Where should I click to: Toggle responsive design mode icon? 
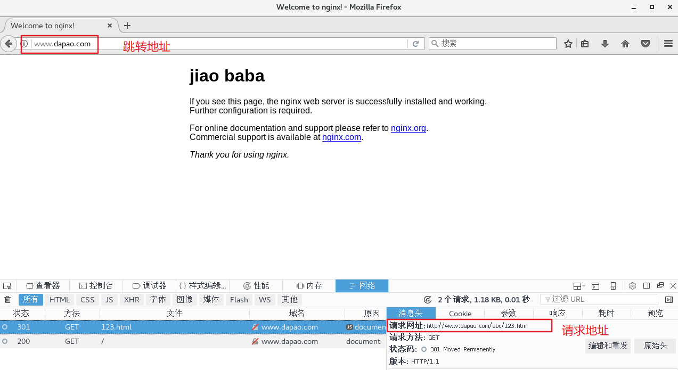[613, 286]
